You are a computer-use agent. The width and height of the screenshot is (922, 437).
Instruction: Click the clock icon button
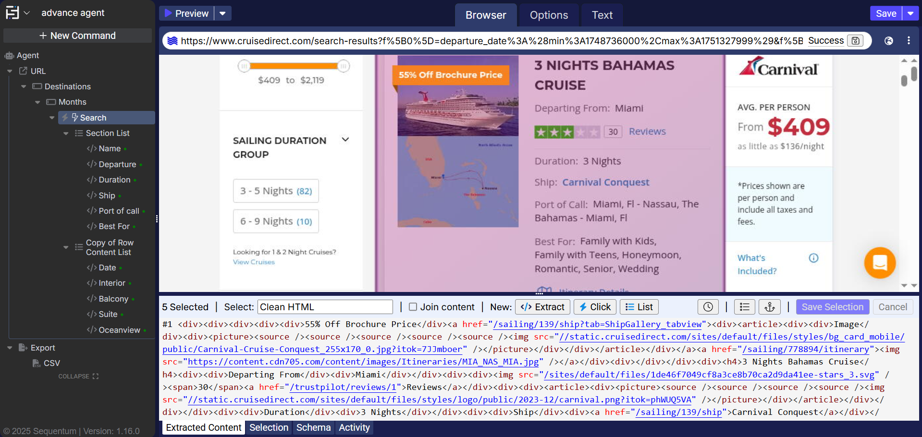pos(708,307)
